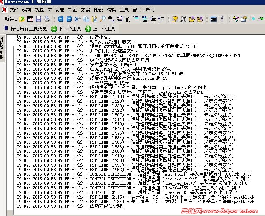The image size is (265, 216).
Task: Click the PST LINE (1953) error line
Action: 125,170
